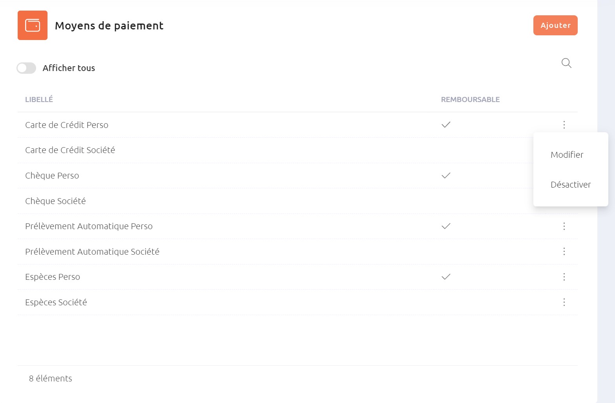Open three-dot menu for Prélèvement Automatique Société
The width and height of the screenshot is (615, 403).
click(x=564, y=252)
